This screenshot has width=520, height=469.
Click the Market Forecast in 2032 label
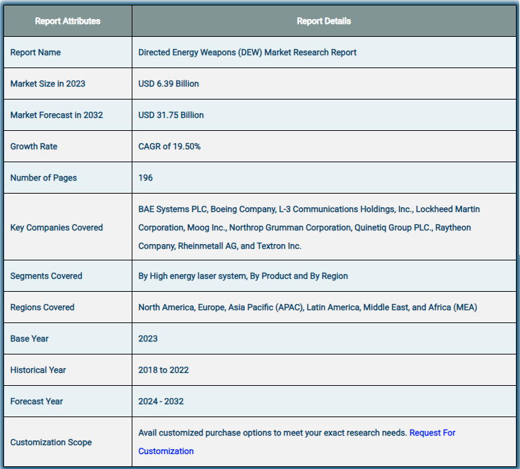pos(57,115)
